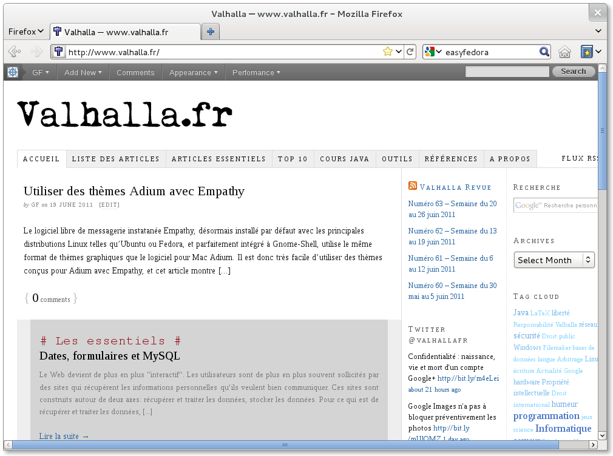
Task: Click the horizontal scrollbar thumb
Action: (x=285, y=444)
